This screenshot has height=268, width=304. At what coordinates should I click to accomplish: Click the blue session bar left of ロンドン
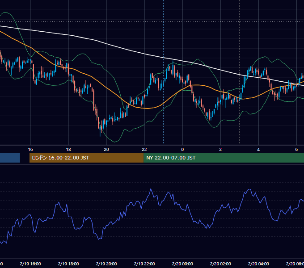pyautogui.click(x=10, y=158)
